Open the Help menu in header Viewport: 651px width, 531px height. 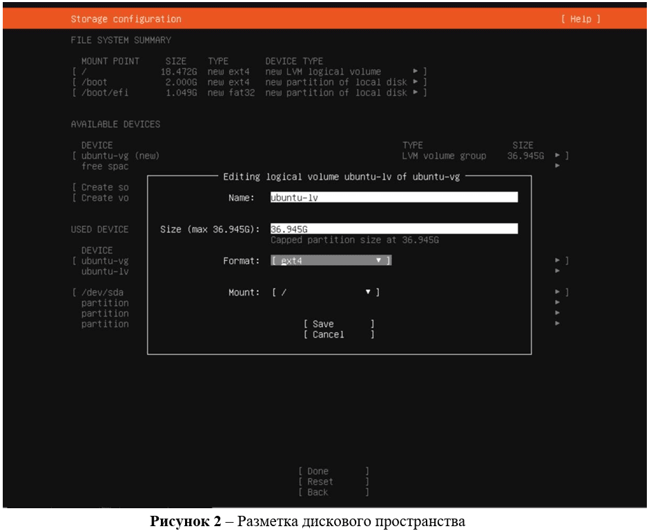tap(580, 19)
